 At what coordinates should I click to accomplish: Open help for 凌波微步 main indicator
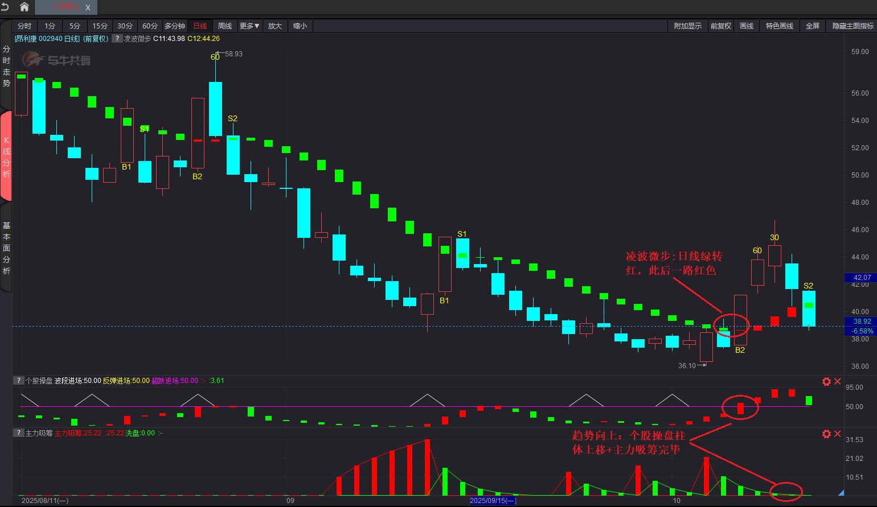point(117,39)
